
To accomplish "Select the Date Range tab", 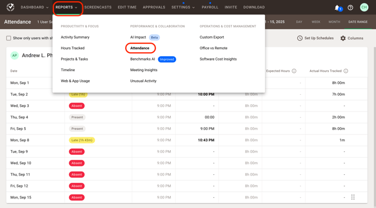I will coord(358,22).
